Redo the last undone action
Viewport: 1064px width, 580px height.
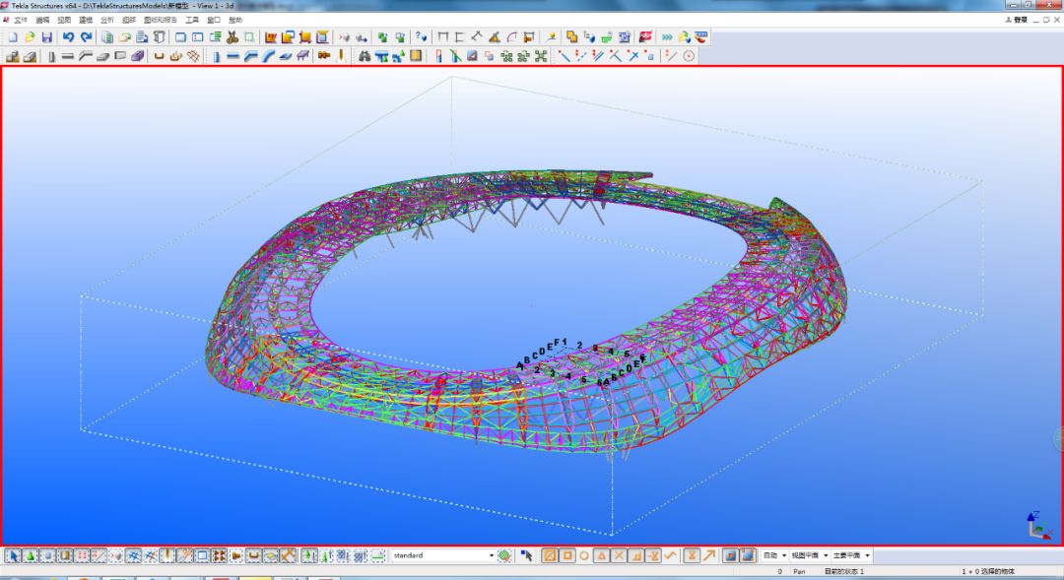86,37
